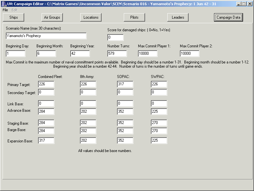254x191 pixels.
Task: Select the Campaign Data button
Action: [229, 17]
